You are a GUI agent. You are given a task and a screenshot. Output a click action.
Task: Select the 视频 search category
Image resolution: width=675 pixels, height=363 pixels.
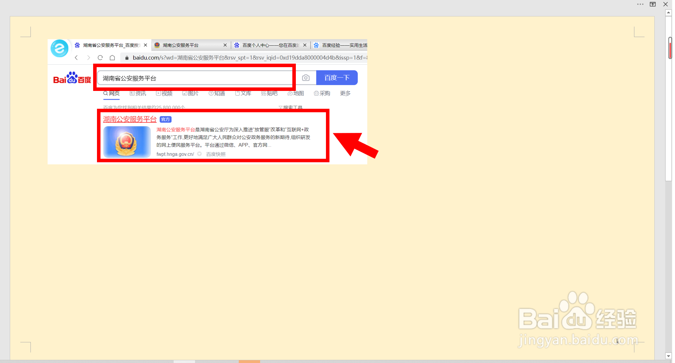pyautogui.click(x=164, y=93)
